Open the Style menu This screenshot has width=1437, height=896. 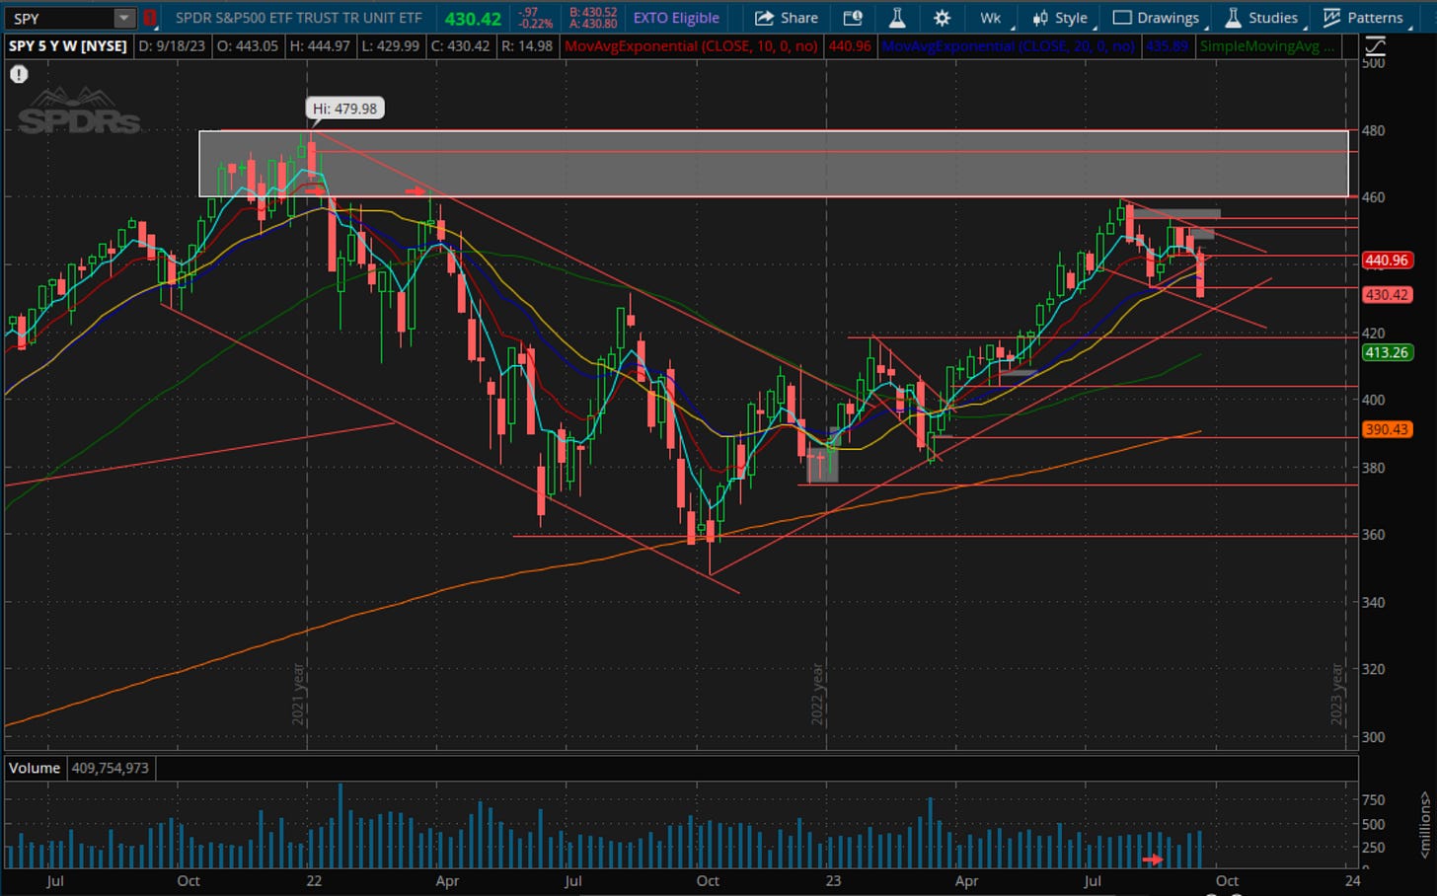click(x=1059, y=18)
